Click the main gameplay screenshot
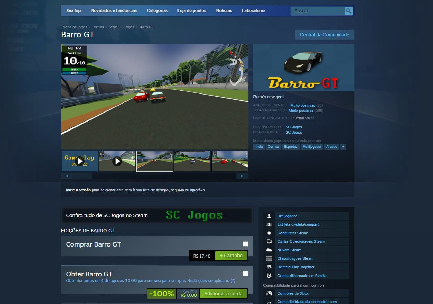Image resolution: width=433 pixels, height=304 pixels. [155, 97]
